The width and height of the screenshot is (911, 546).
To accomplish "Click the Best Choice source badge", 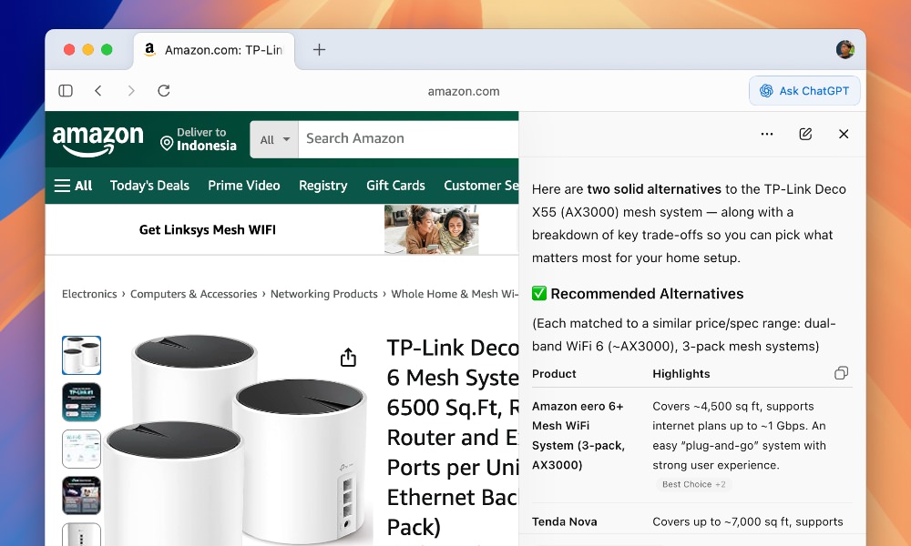I will [693, 484].
